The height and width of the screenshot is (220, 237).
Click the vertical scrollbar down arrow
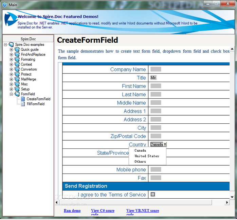click(232, 197)
